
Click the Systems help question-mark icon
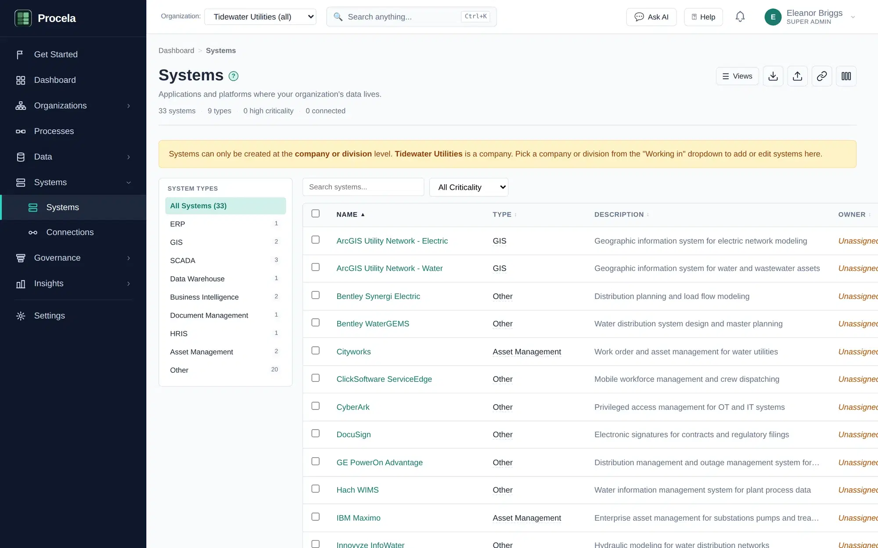click(x=234, y=76)
